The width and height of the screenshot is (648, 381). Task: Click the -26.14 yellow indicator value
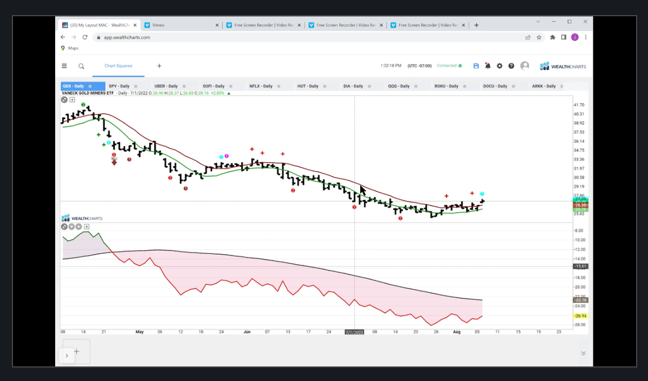click(580, 316)
